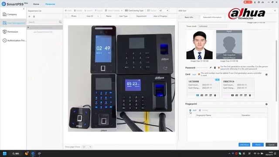The width and height of the screenshot is (279, 157).
Task: Click the Delete user toolbar button
Action: coord(78,10)
